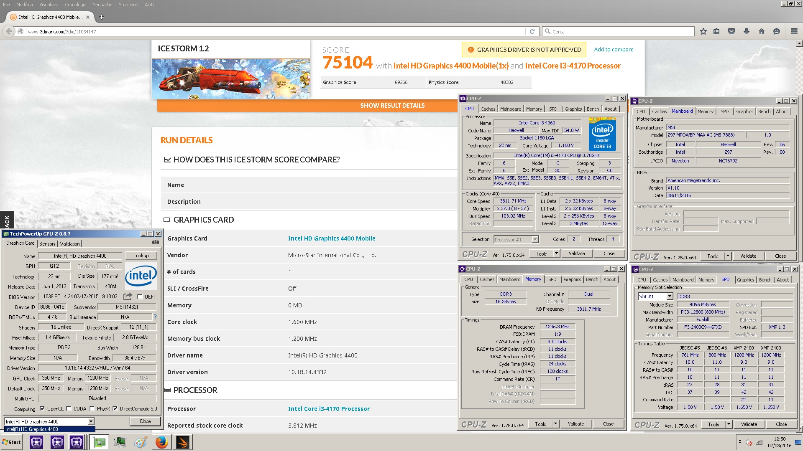The height and width of the screenshot is (451, 803).
Task: Go back with the Firefox back arrow
Action: pos(9,31)
